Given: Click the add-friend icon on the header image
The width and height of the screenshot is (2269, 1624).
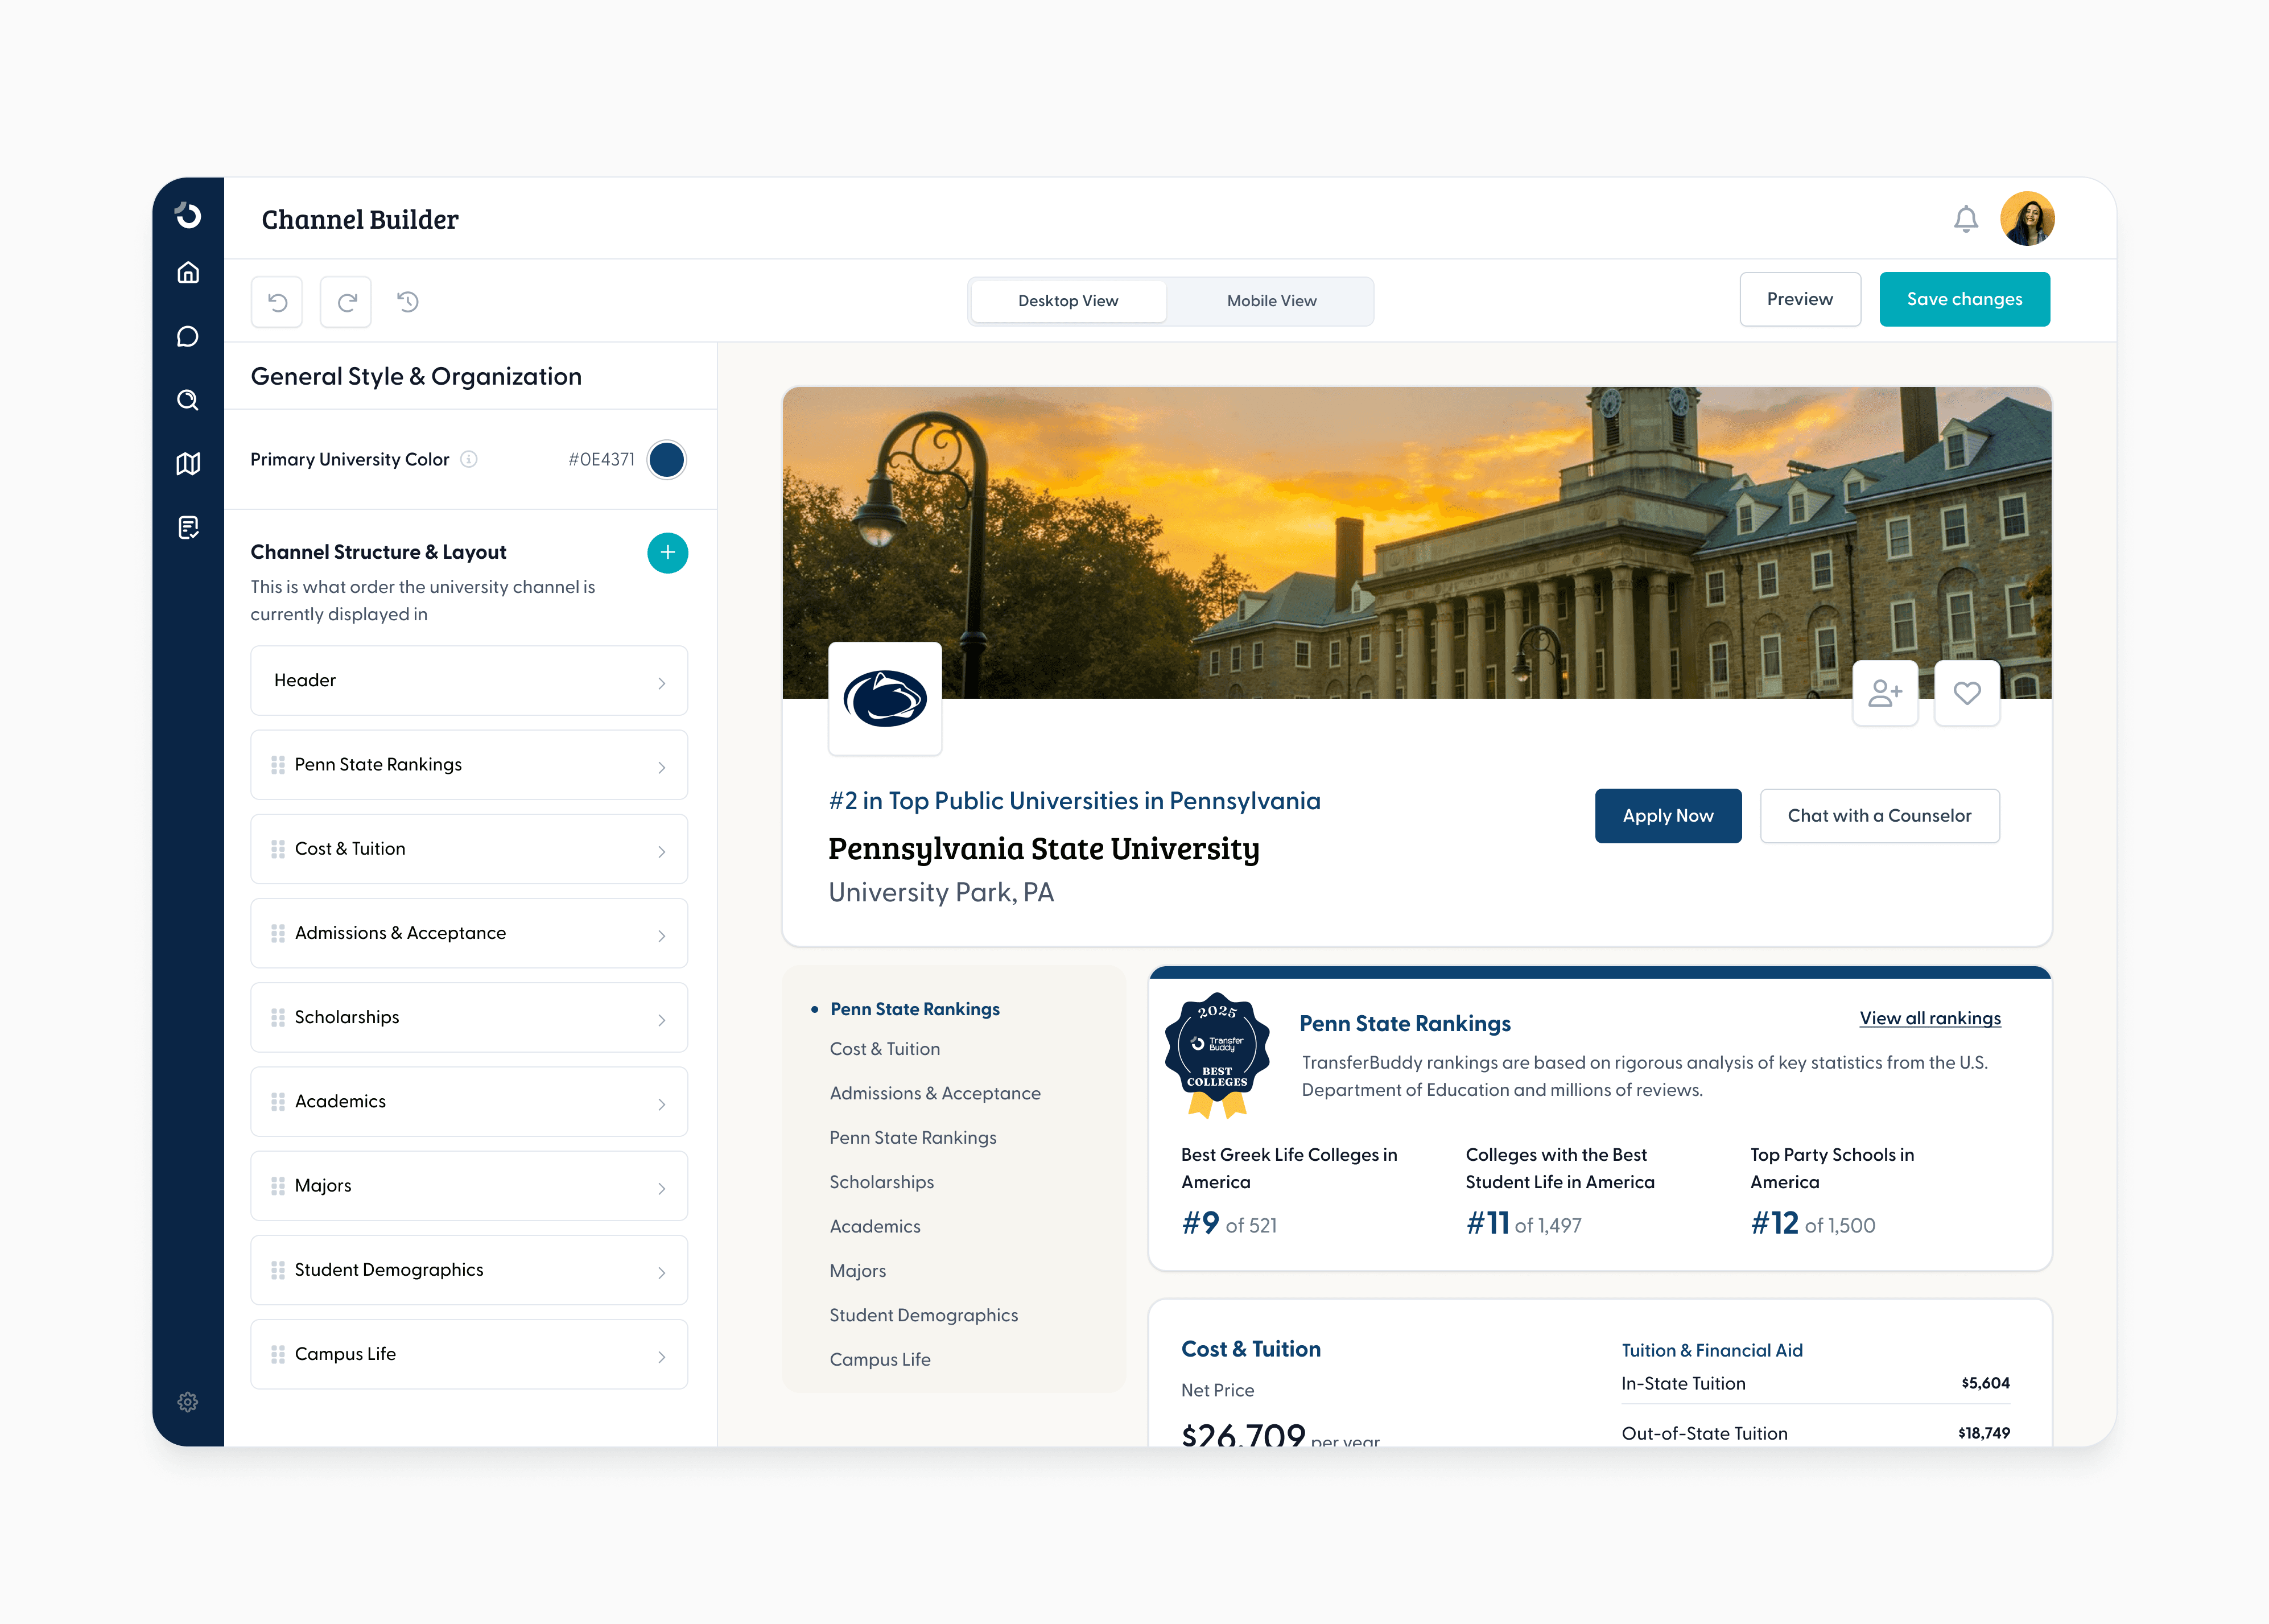Looking at the screenshot, I should (1885, 693).
